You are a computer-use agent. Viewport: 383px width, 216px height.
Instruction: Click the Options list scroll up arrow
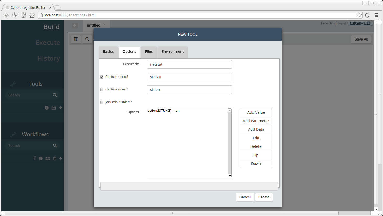tap(229, 110)
